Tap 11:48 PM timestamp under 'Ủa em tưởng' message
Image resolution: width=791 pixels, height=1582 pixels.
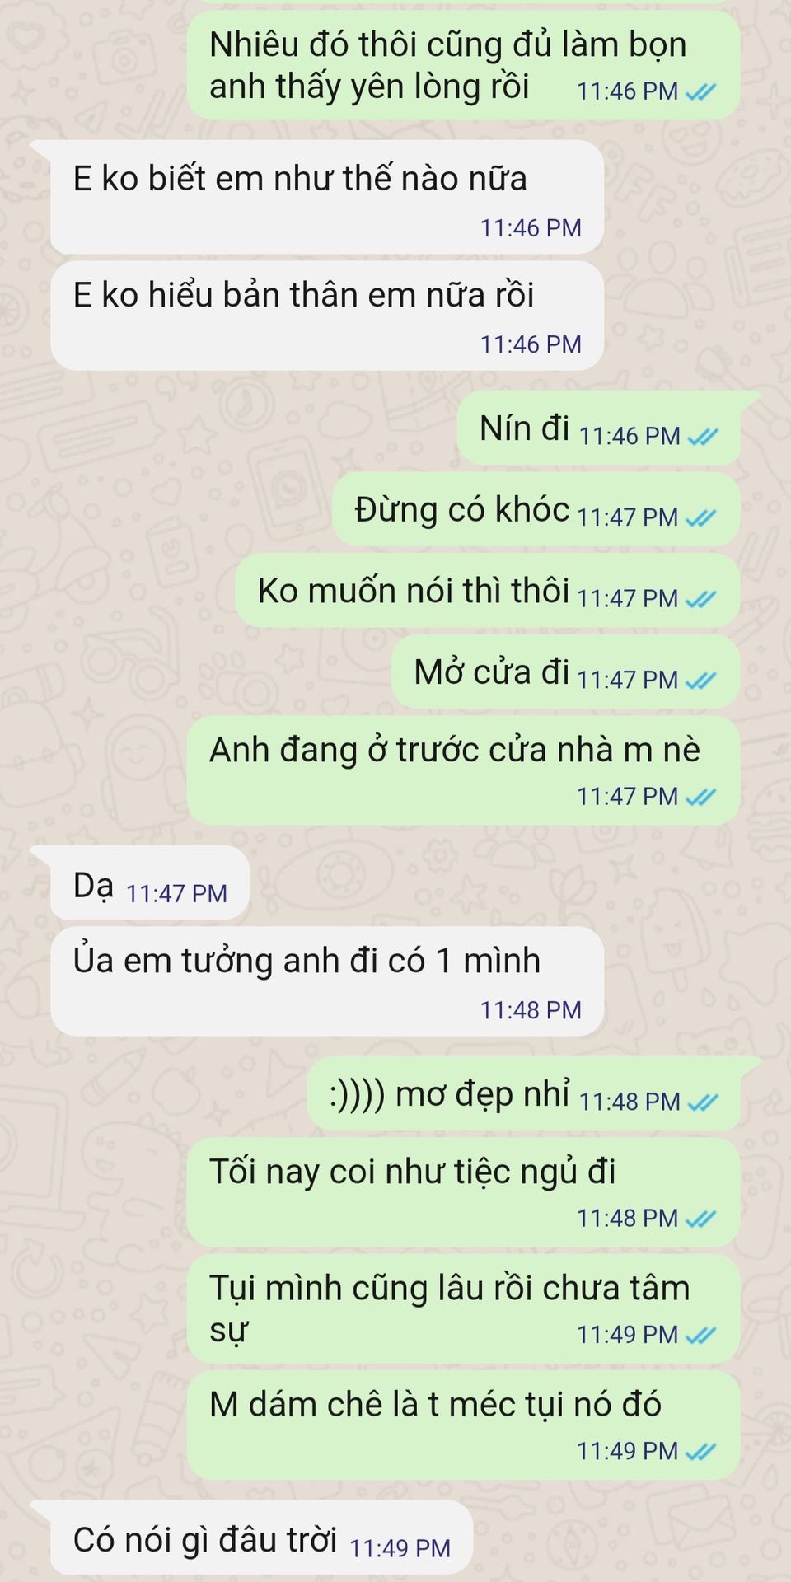click(531, 1010)
